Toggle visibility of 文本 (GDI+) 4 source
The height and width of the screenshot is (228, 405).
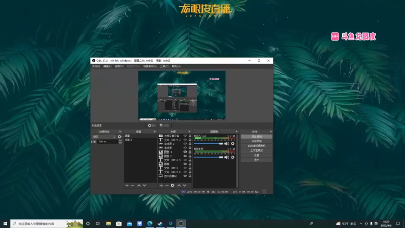coord(185,140)
